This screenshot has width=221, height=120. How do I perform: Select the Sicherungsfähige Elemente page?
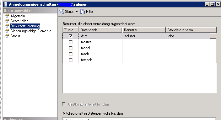(31, 31)
